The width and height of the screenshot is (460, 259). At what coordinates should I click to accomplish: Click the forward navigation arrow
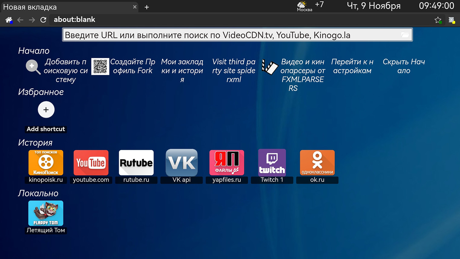[32, 20]
